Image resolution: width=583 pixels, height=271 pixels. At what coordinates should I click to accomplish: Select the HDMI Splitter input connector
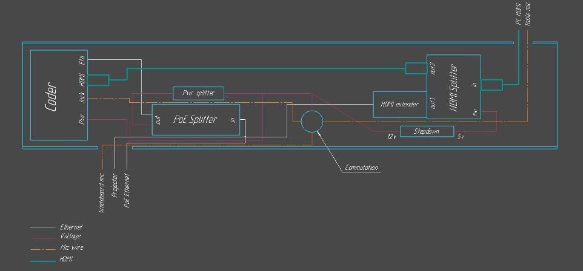[x=492, y=85]
